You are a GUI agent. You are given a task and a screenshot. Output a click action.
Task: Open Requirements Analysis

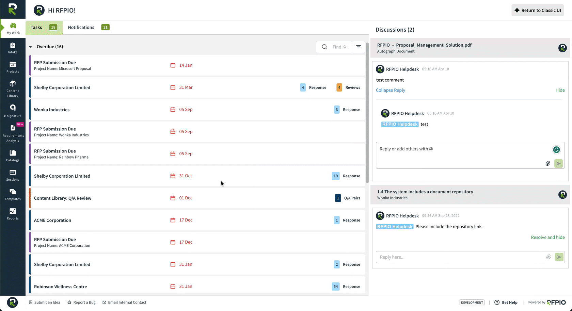point(13,133)
